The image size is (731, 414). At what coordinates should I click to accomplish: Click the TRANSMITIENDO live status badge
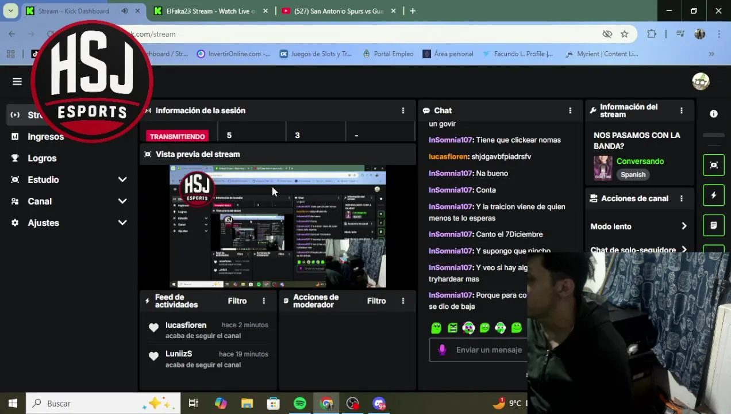(x=177, y=136)
